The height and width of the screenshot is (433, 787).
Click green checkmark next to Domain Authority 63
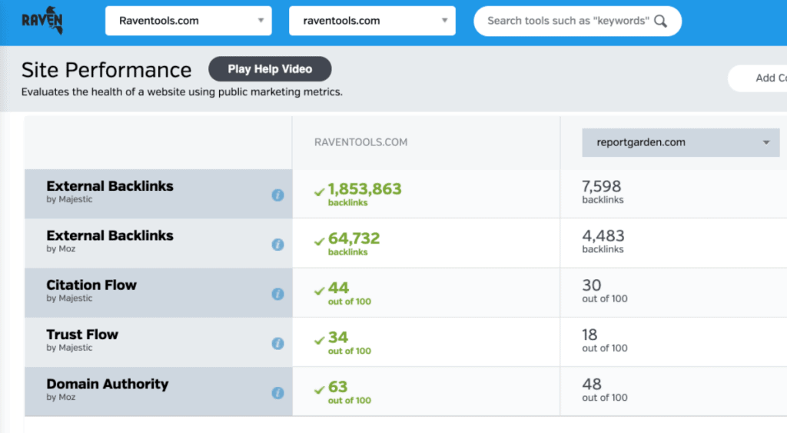[319, 389]
